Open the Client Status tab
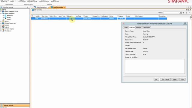 click(x=146, y=28)
